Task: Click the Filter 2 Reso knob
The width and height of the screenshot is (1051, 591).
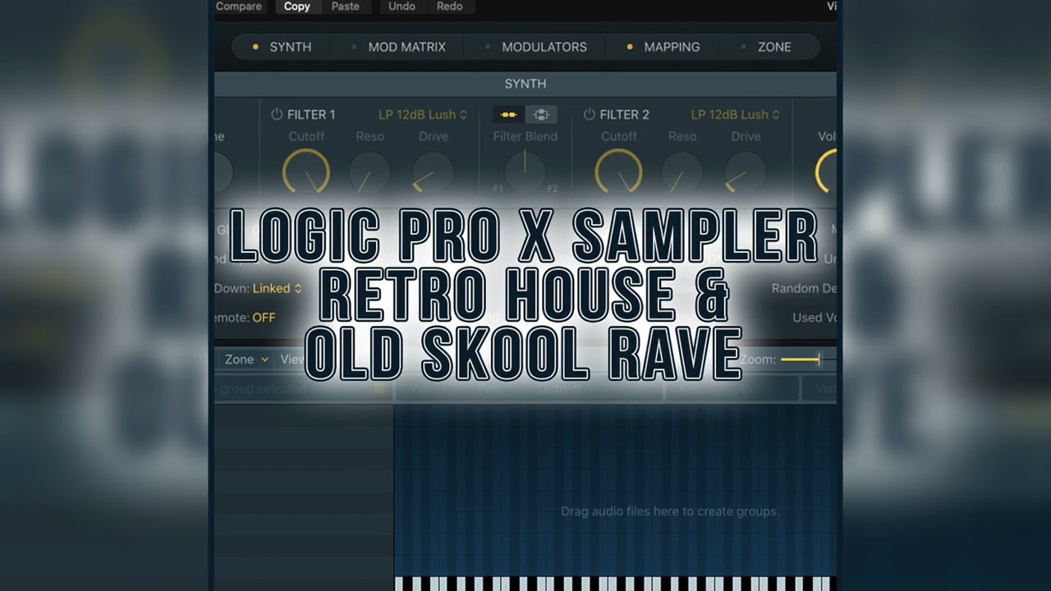Action: tap(682, 172)
